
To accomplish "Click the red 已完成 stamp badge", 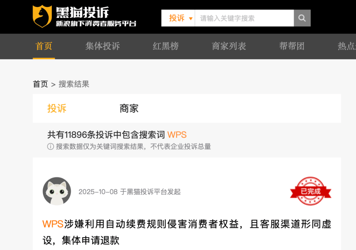I will tap(311, 191).
